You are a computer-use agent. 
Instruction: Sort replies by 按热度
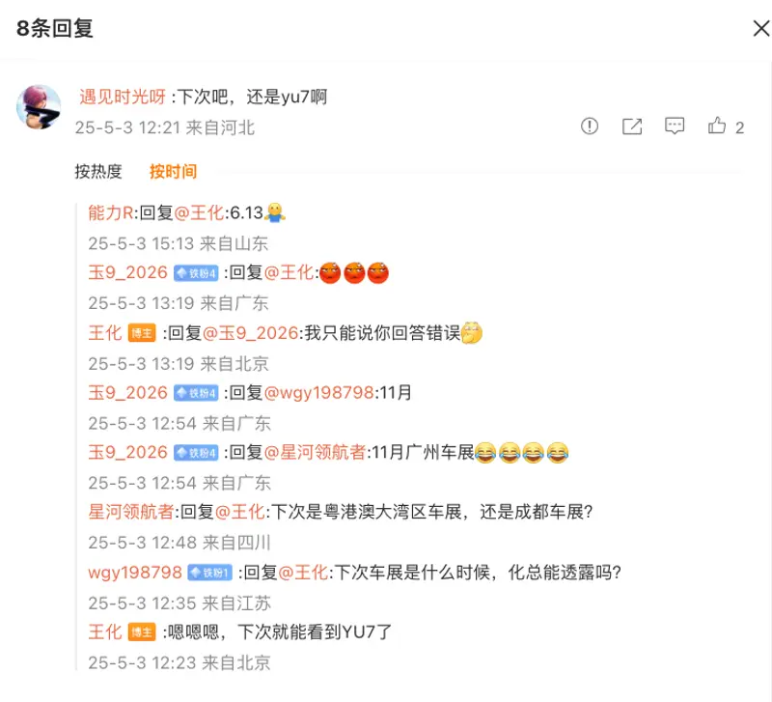pyautogui.click(x=98, y=172)
